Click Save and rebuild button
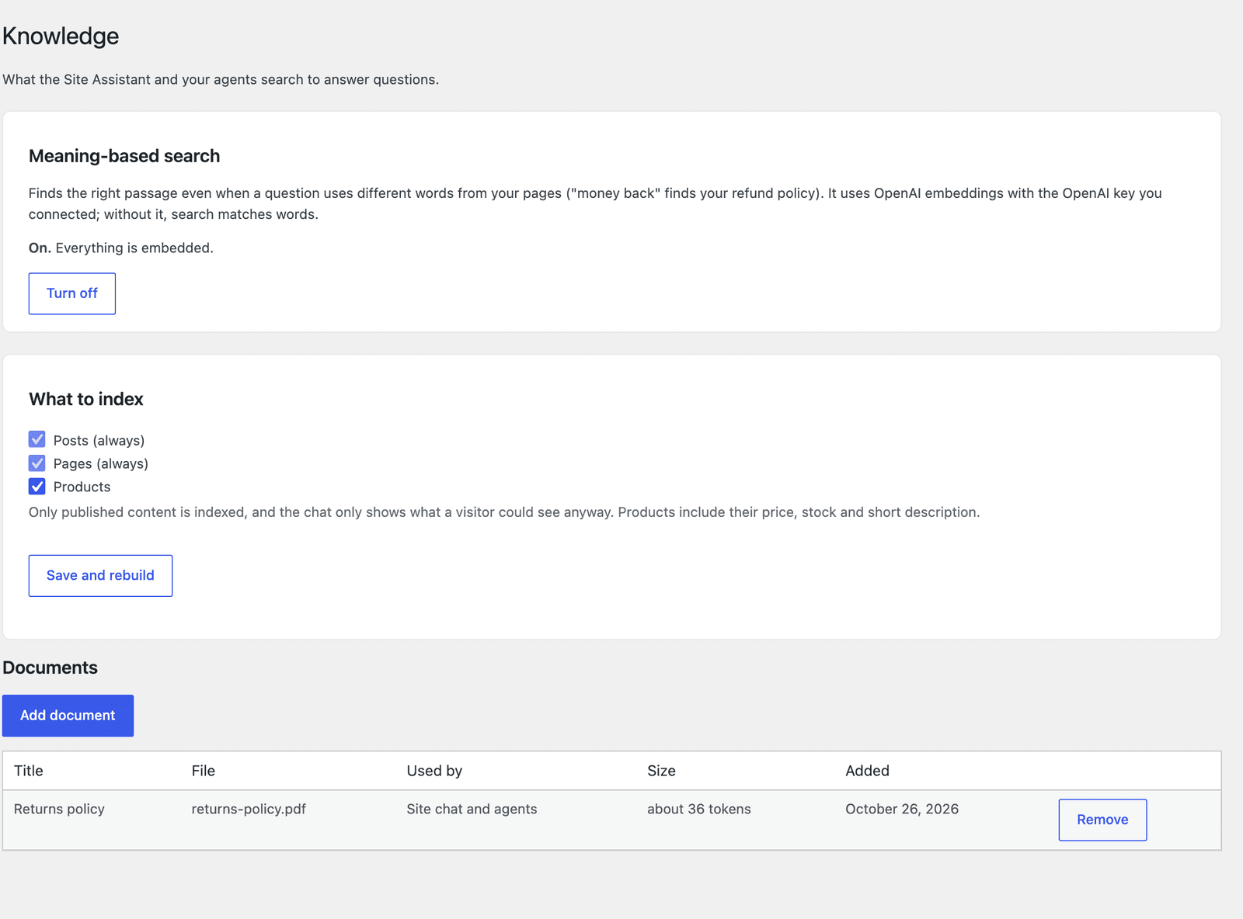 pos(100,575)
